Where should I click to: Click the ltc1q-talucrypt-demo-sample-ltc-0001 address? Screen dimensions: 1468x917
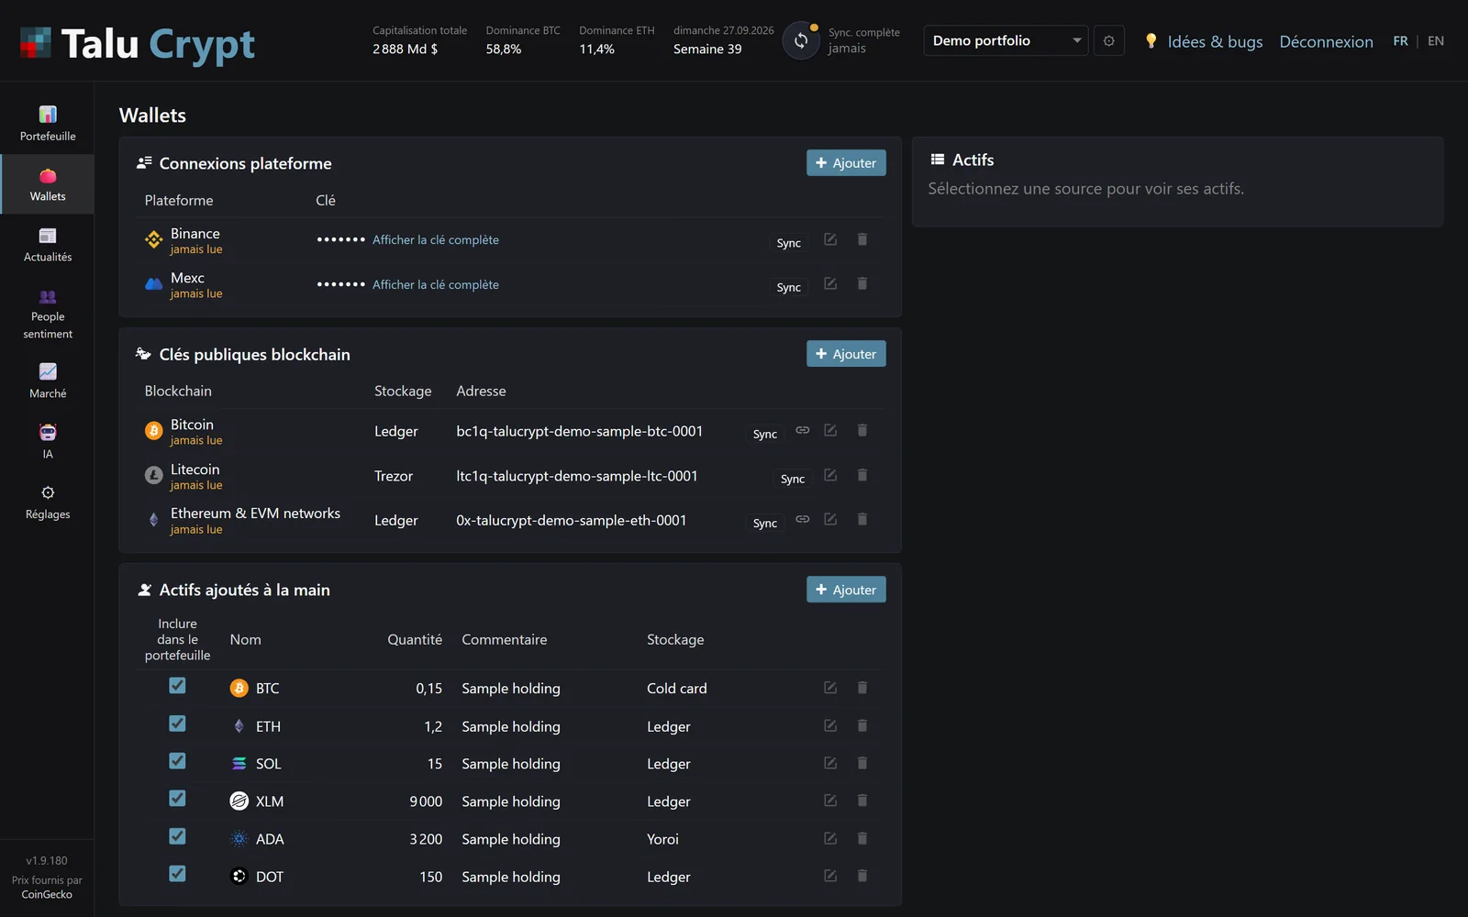tap(577, 476)
